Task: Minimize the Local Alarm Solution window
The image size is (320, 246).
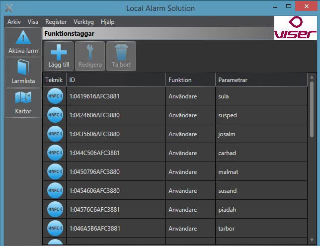Action: click(x=275, y=7)
